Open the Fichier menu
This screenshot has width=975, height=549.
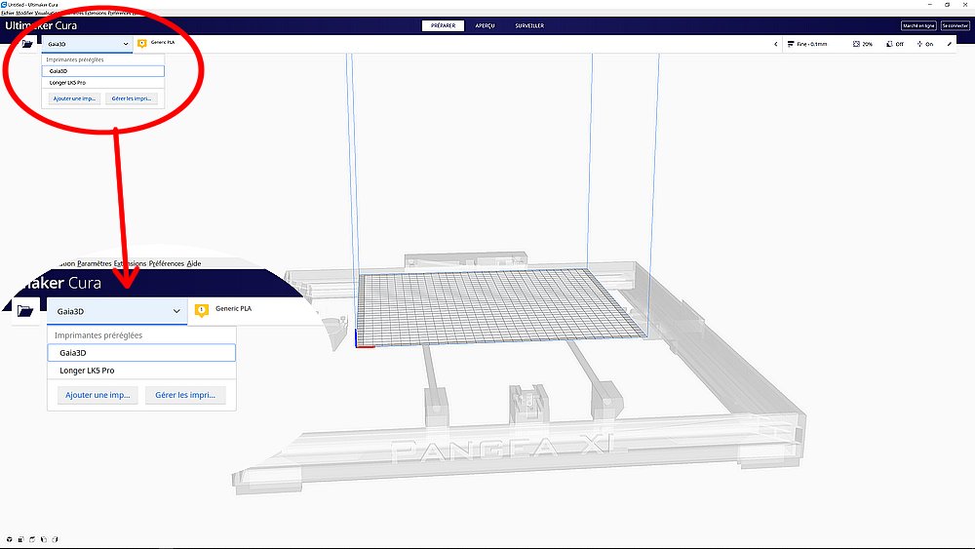[8, 13]
